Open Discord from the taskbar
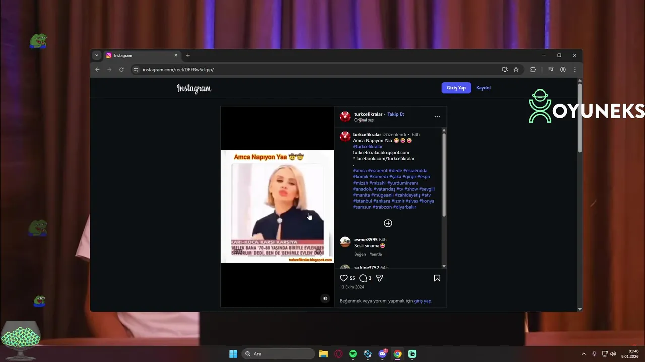 [x=382, y=354]
